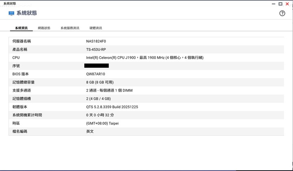Open the 硬體資訊 tab

tap(96, 28)
